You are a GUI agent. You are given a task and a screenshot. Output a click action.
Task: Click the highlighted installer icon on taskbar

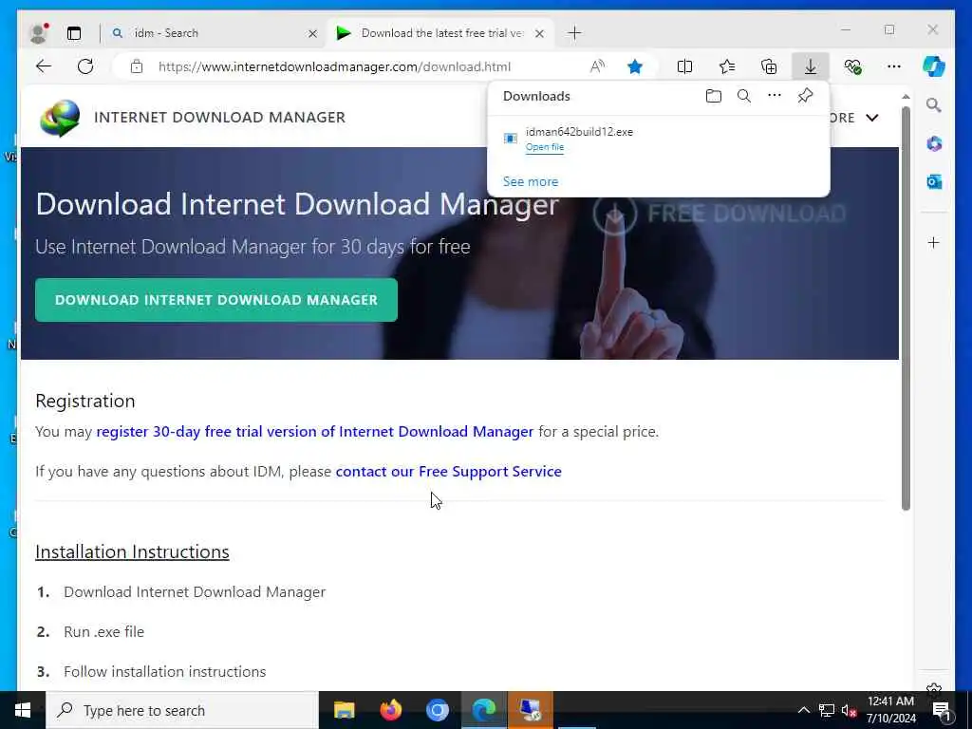(x=530, y=710)
